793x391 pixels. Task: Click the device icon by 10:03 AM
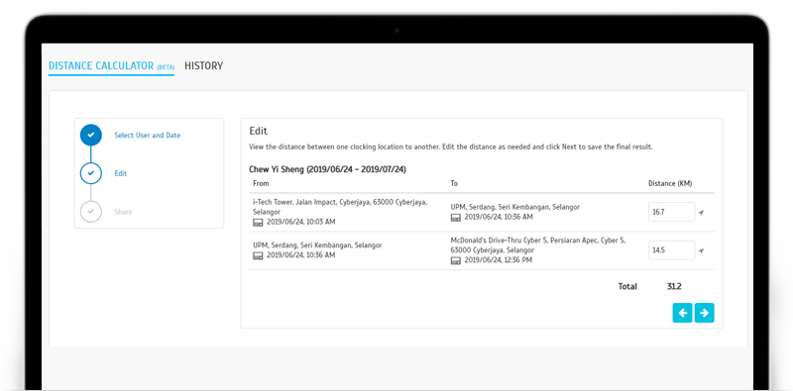coord(258,223)
